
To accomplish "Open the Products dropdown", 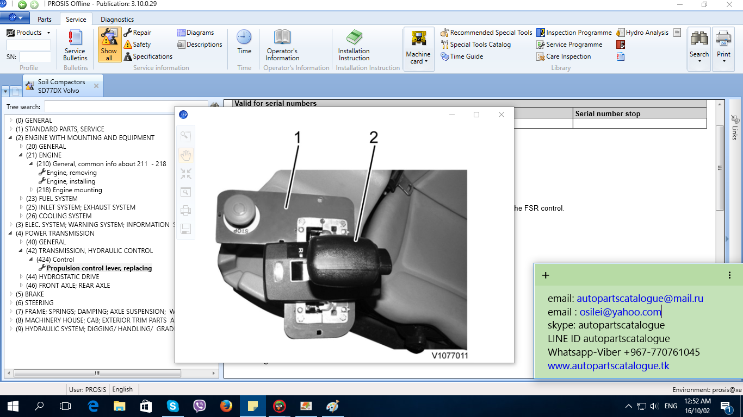I will pos(28,33).
